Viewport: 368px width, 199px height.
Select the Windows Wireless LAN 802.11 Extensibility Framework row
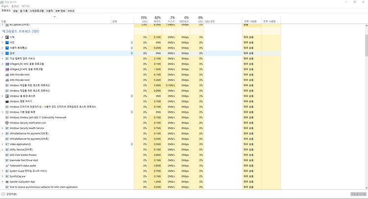tap(141, 118)
